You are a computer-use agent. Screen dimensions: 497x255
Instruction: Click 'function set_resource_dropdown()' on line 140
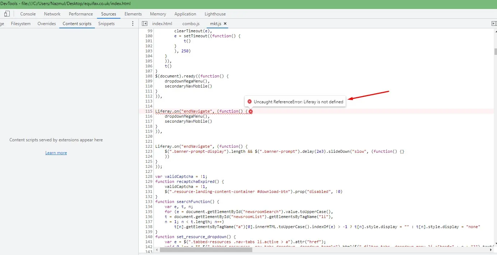click(195, 237)
